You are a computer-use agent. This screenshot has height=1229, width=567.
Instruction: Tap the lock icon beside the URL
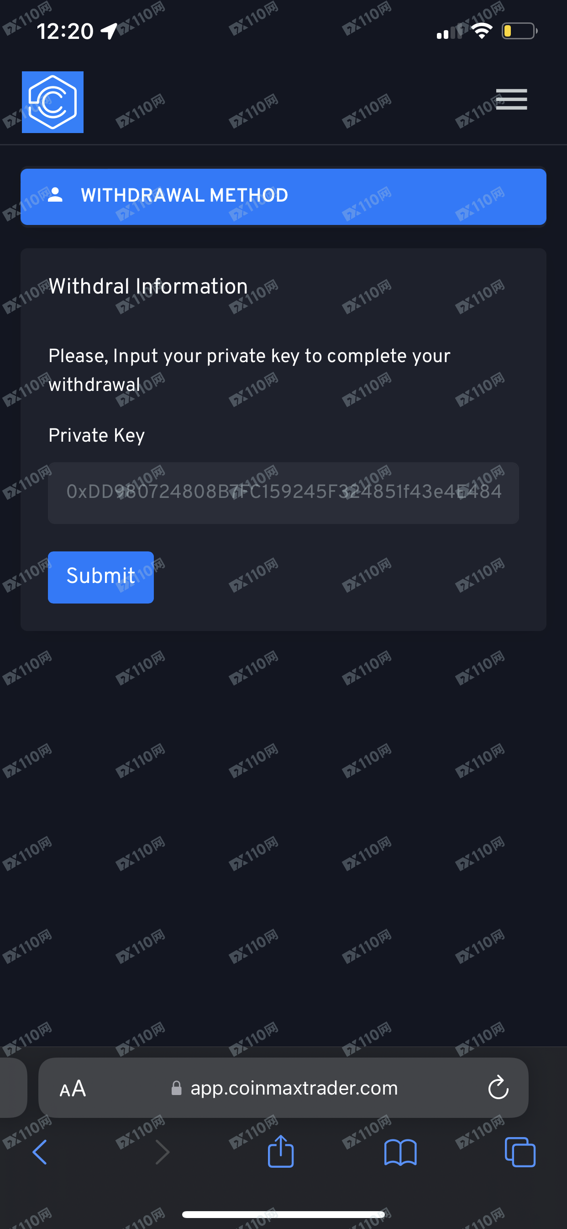177,1088
